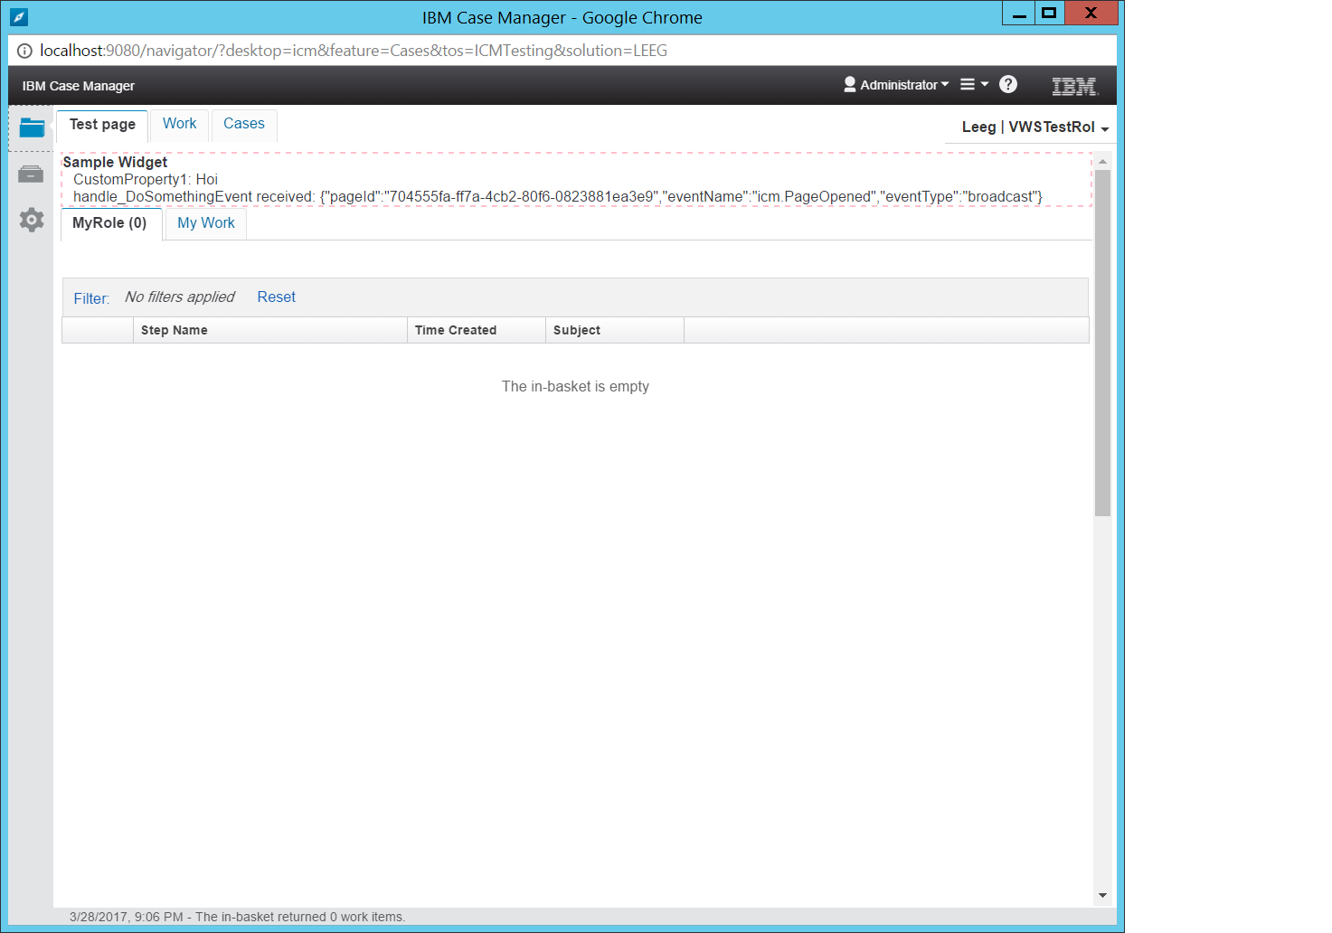Click the Filter: label link
1332x933 pixels.
click(x=91, y=298)
